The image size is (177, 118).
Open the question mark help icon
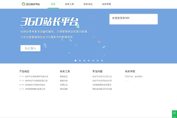(x=174, y=117)
